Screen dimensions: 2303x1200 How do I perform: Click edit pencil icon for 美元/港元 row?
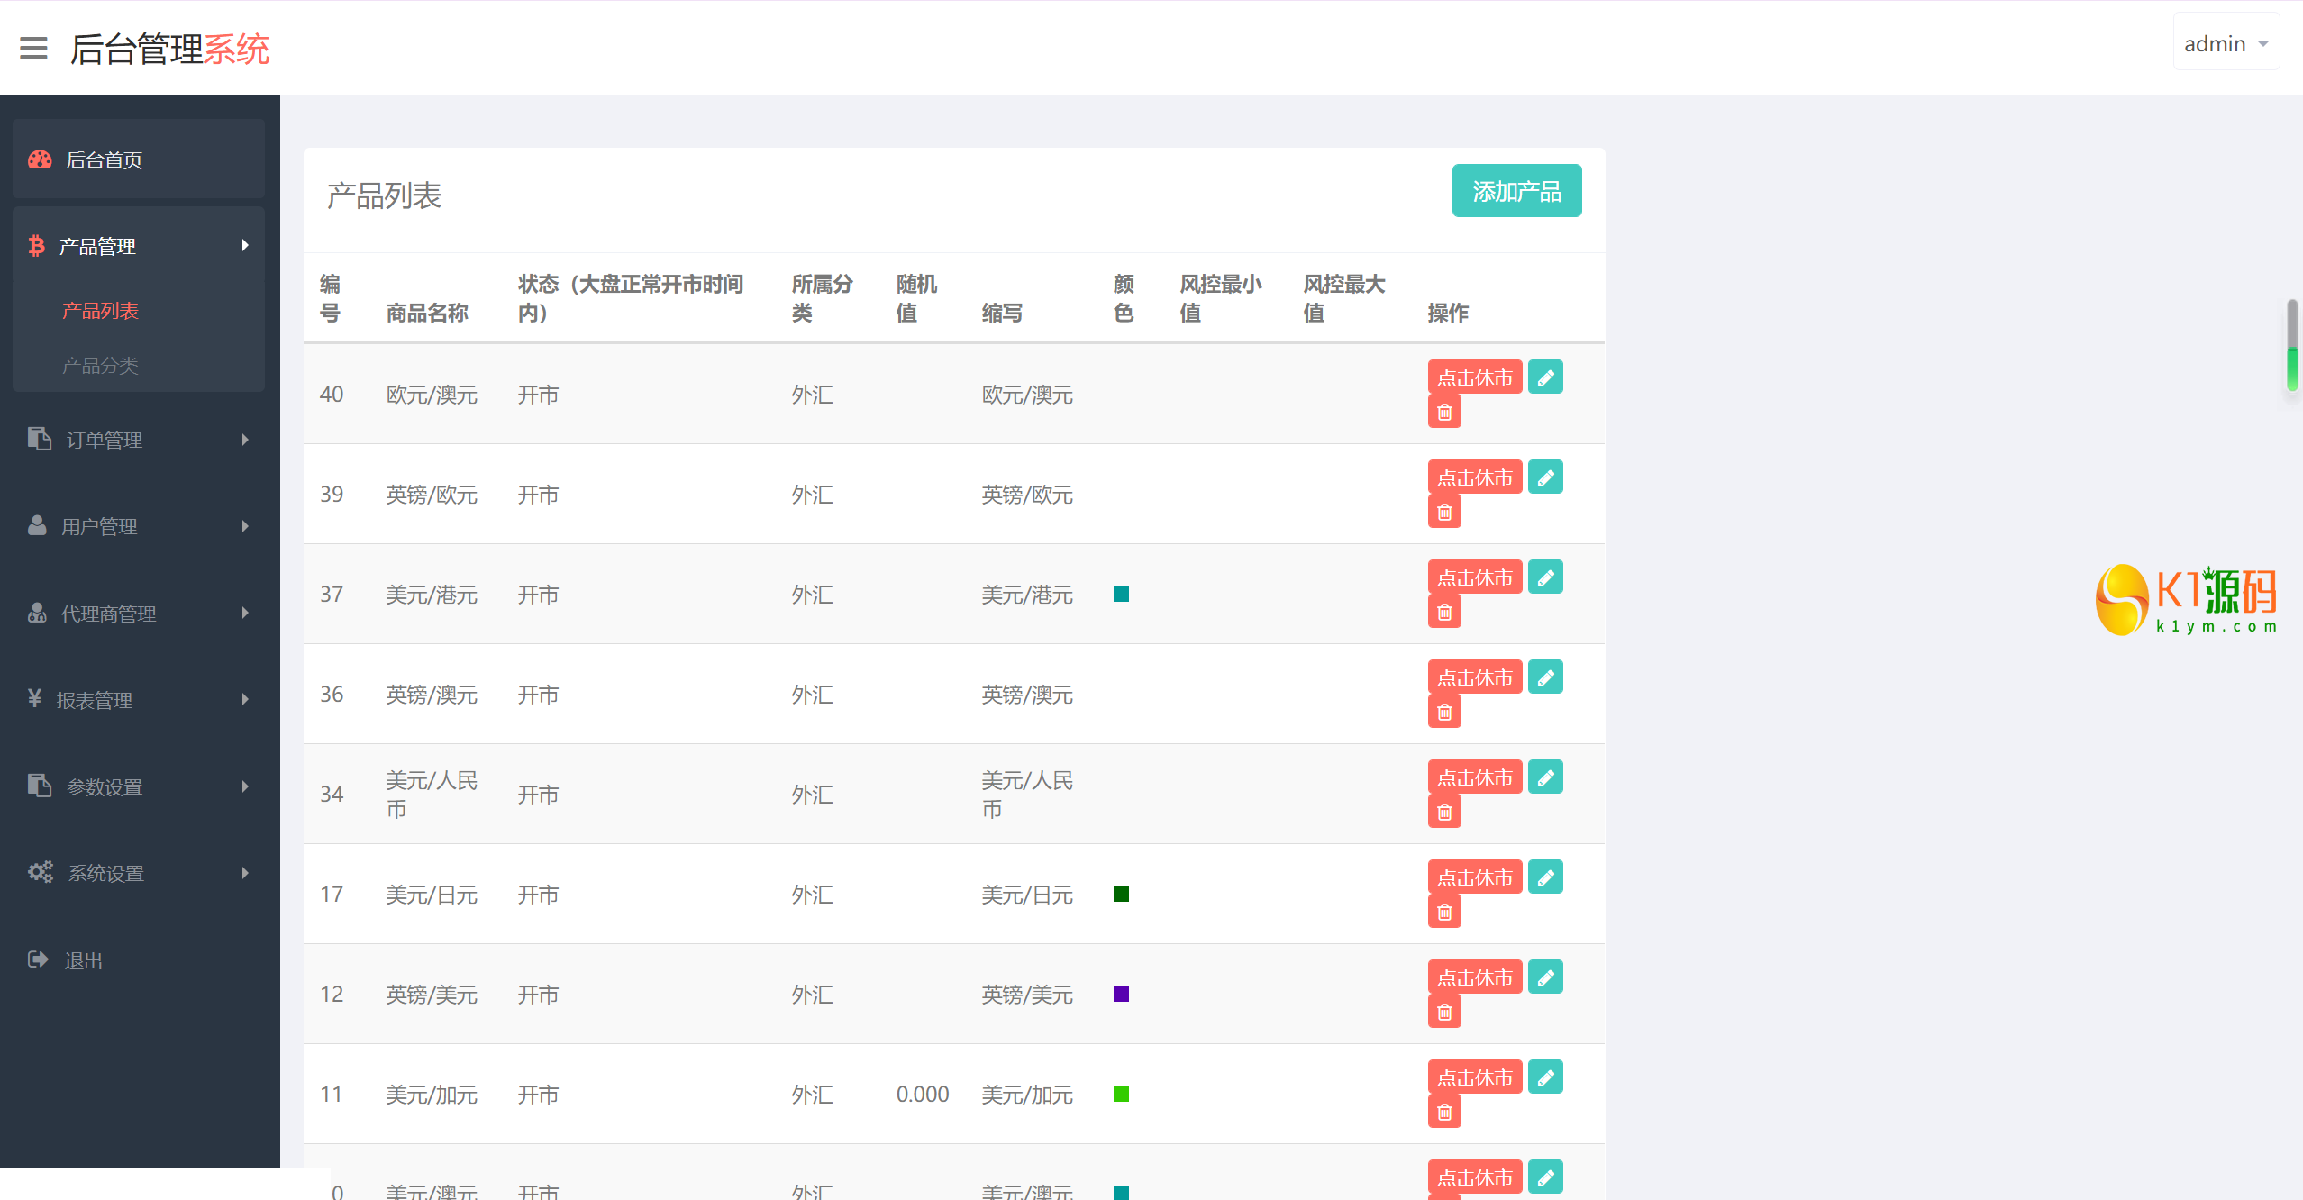1545,577
